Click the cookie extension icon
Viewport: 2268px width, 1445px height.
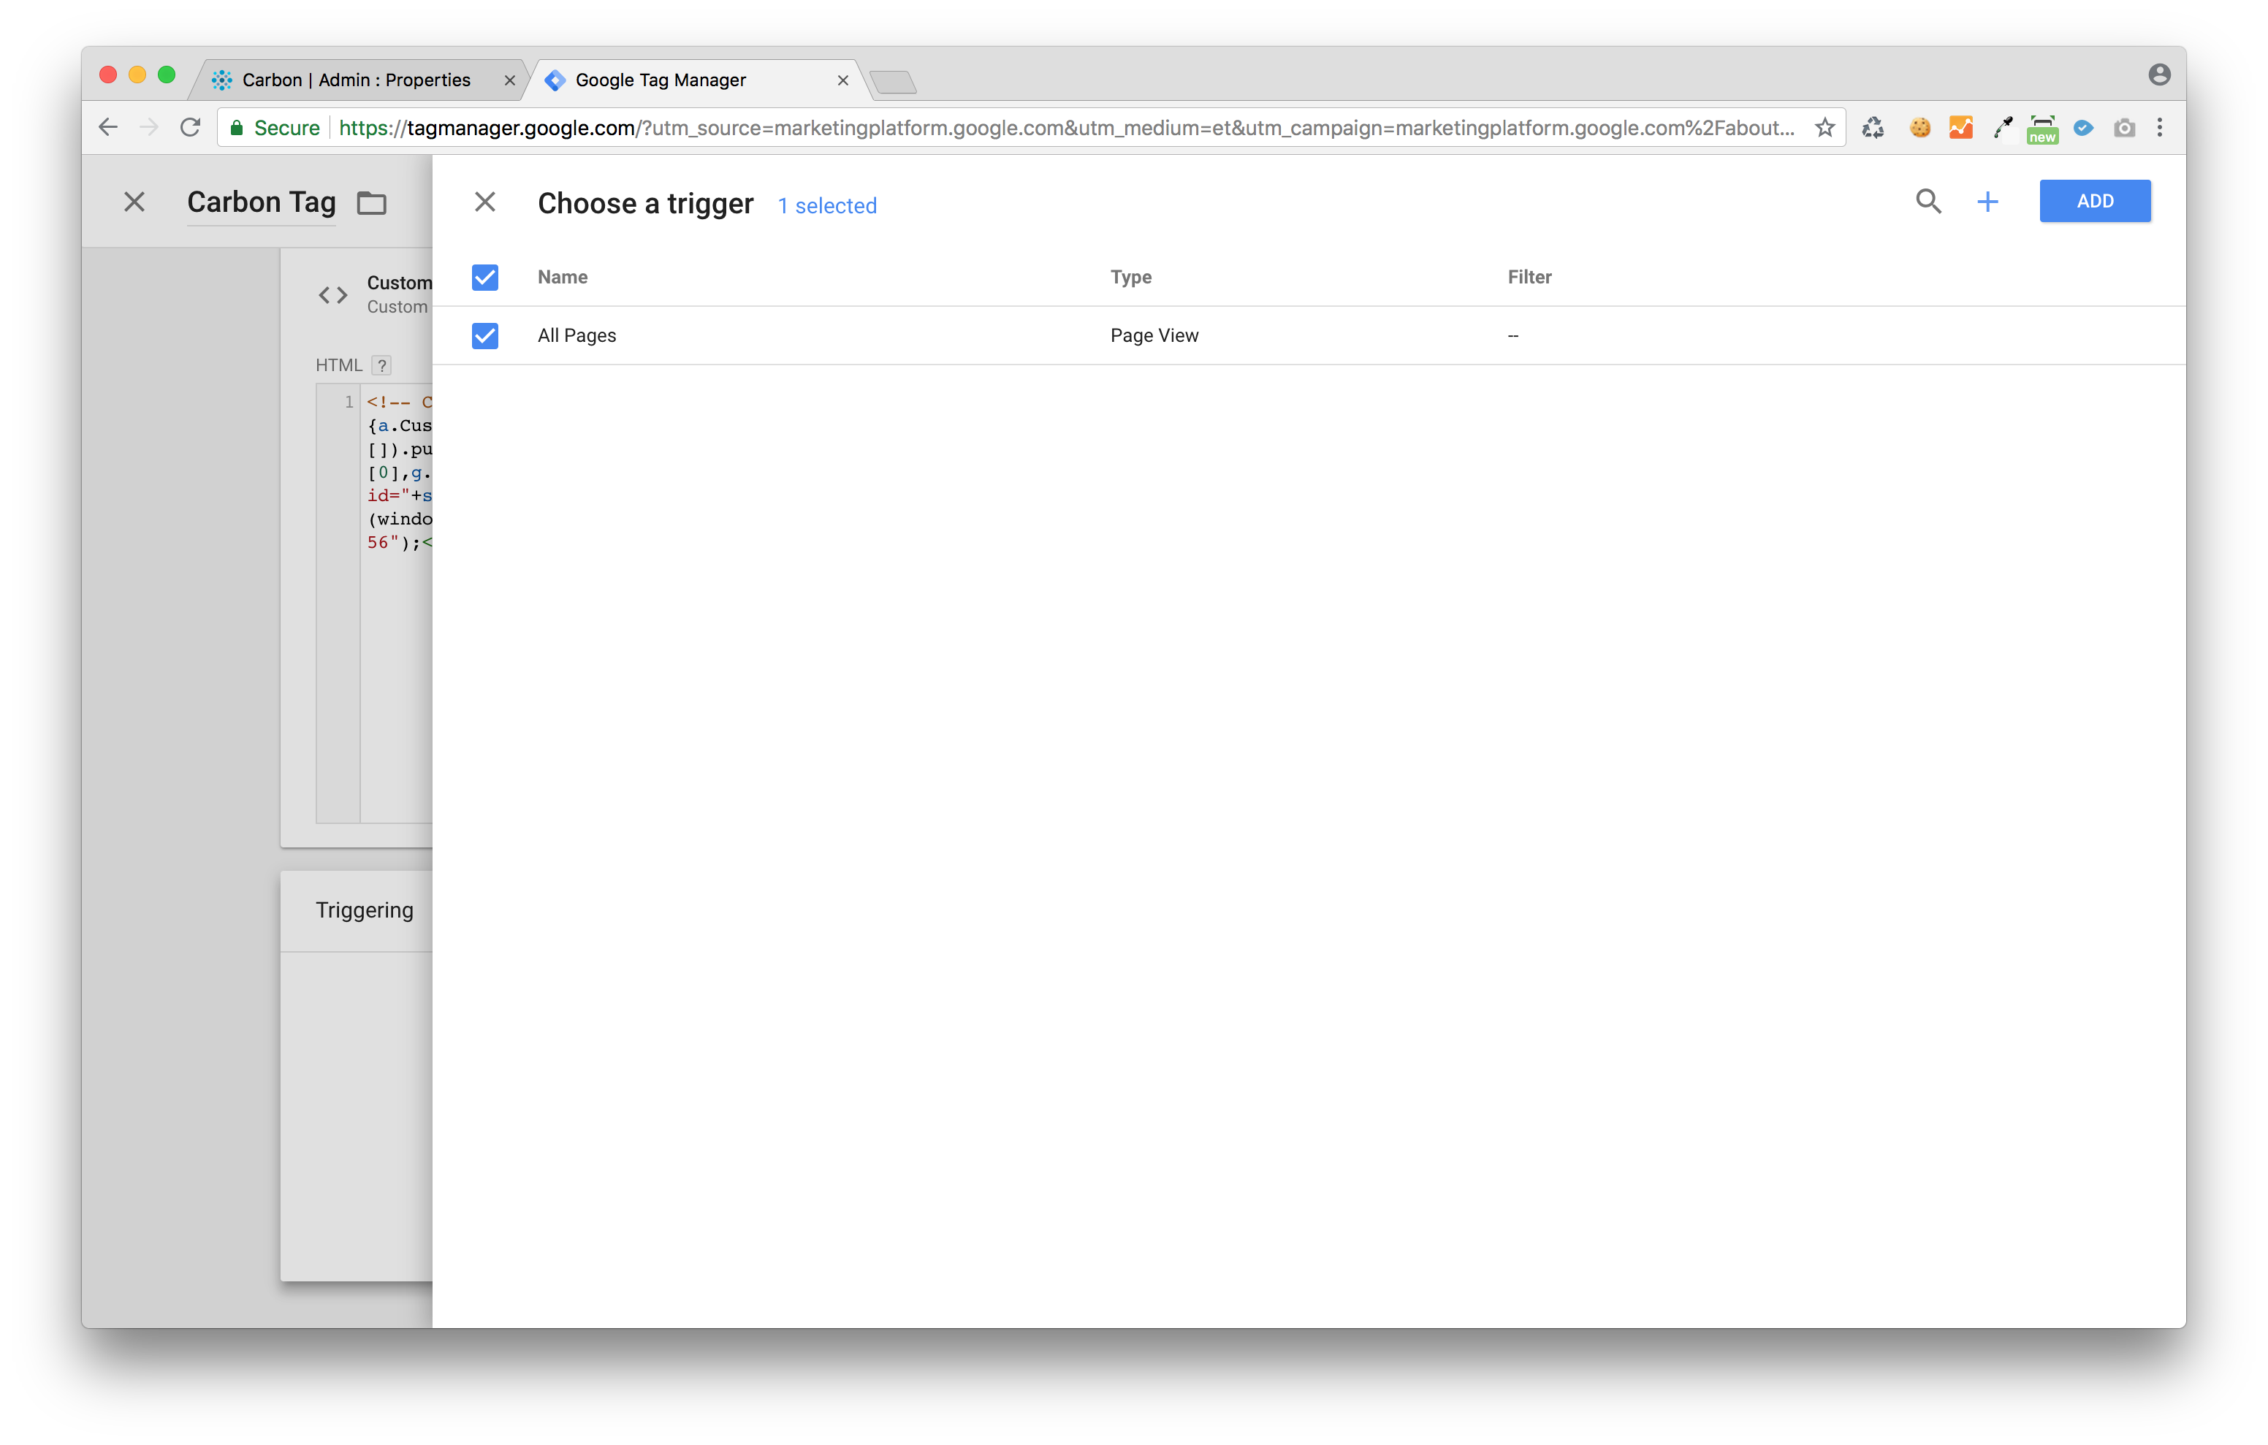pos(1919,128)
